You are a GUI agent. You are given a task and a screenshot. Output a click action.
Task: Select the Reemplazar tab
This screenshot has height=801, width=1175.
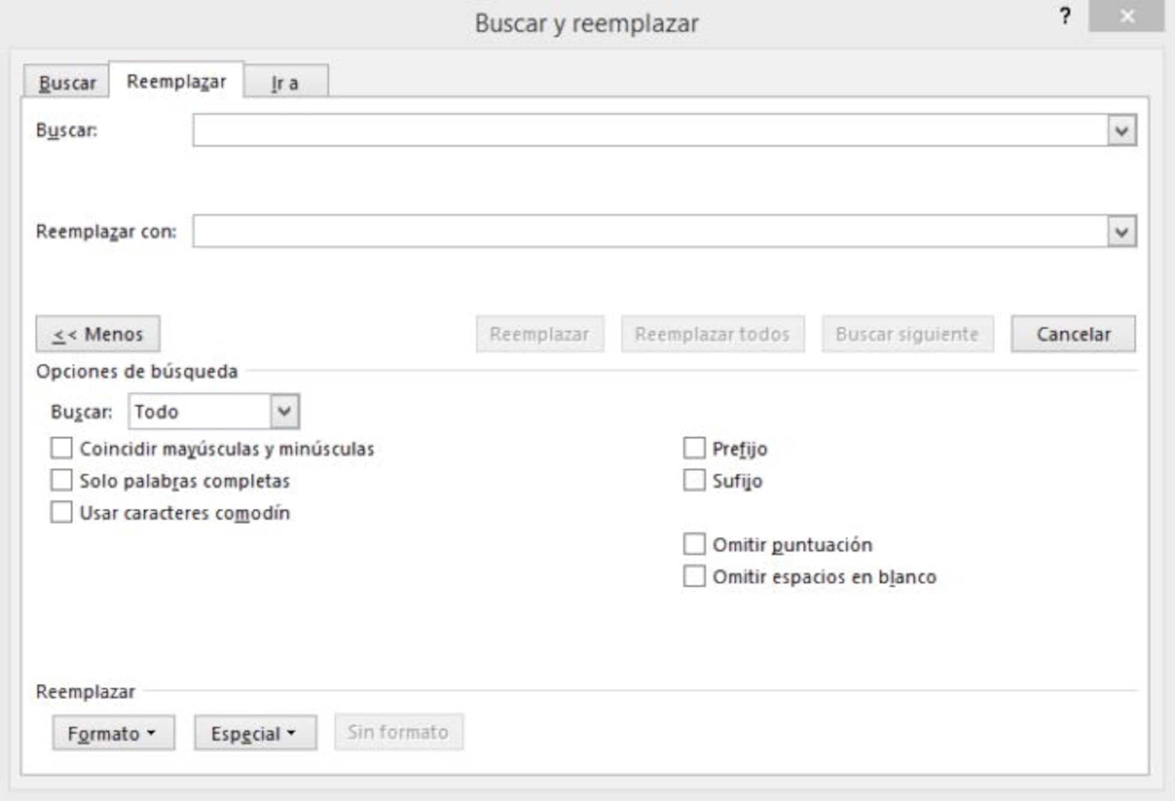(176, 81)
